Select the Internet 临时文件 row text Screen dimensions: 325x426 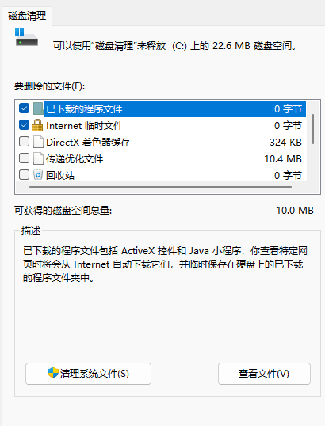[x=85, y=126]
